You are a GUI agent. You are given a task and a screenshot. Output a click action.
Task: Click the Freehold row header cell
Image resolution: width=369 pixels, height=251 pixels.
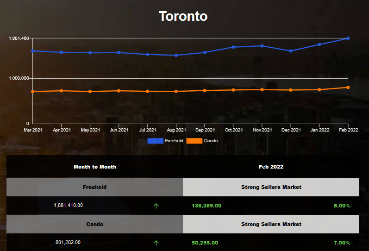tap(94, 187)
